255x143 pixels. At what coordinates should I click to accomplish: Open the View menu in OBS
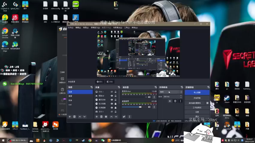(x=86, y=28)
